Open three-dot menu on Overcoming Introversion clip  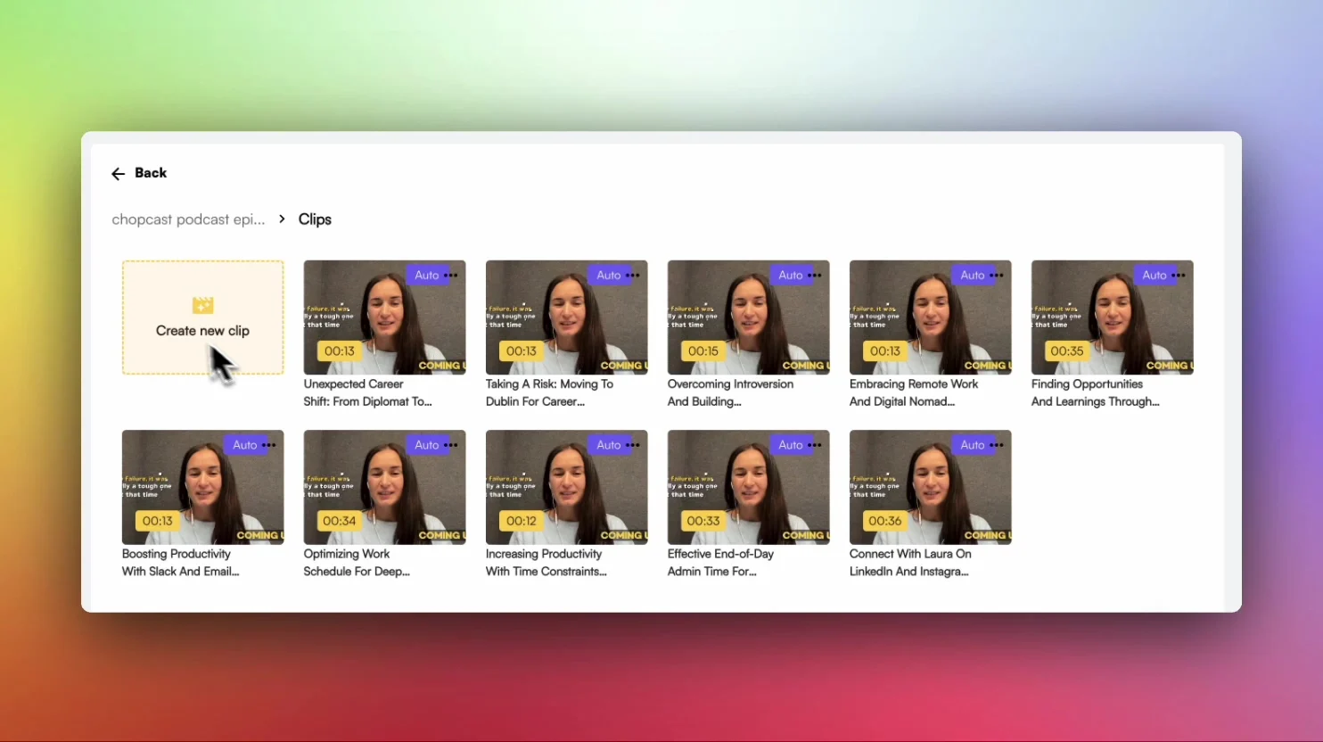[815, 276]
